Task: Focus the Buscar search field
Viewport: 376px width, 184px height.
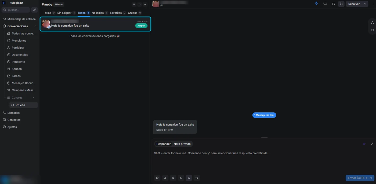Action: 16,10
